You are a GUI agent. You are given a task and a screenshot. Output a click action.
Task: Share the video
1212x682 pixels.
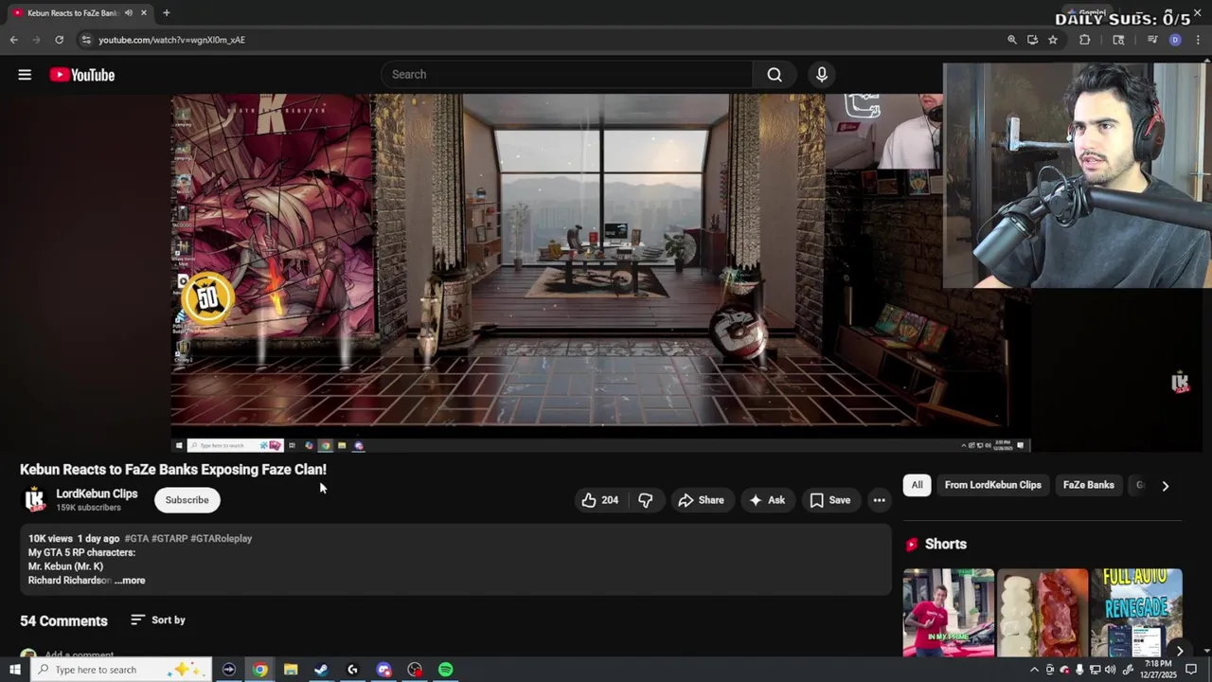pos(701,500)
